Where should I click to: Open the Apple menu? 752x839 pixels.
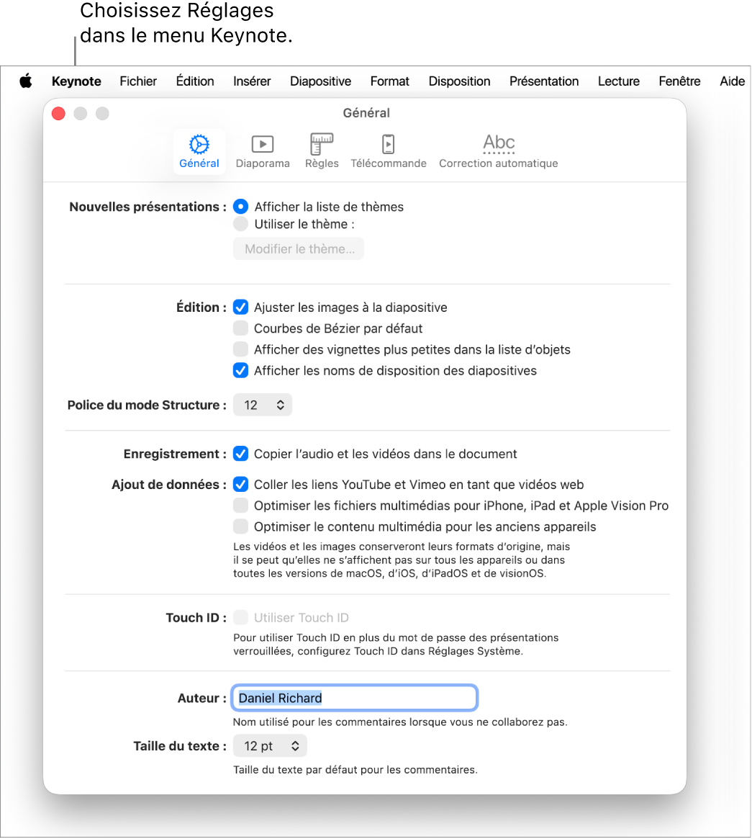click(26, 81)
